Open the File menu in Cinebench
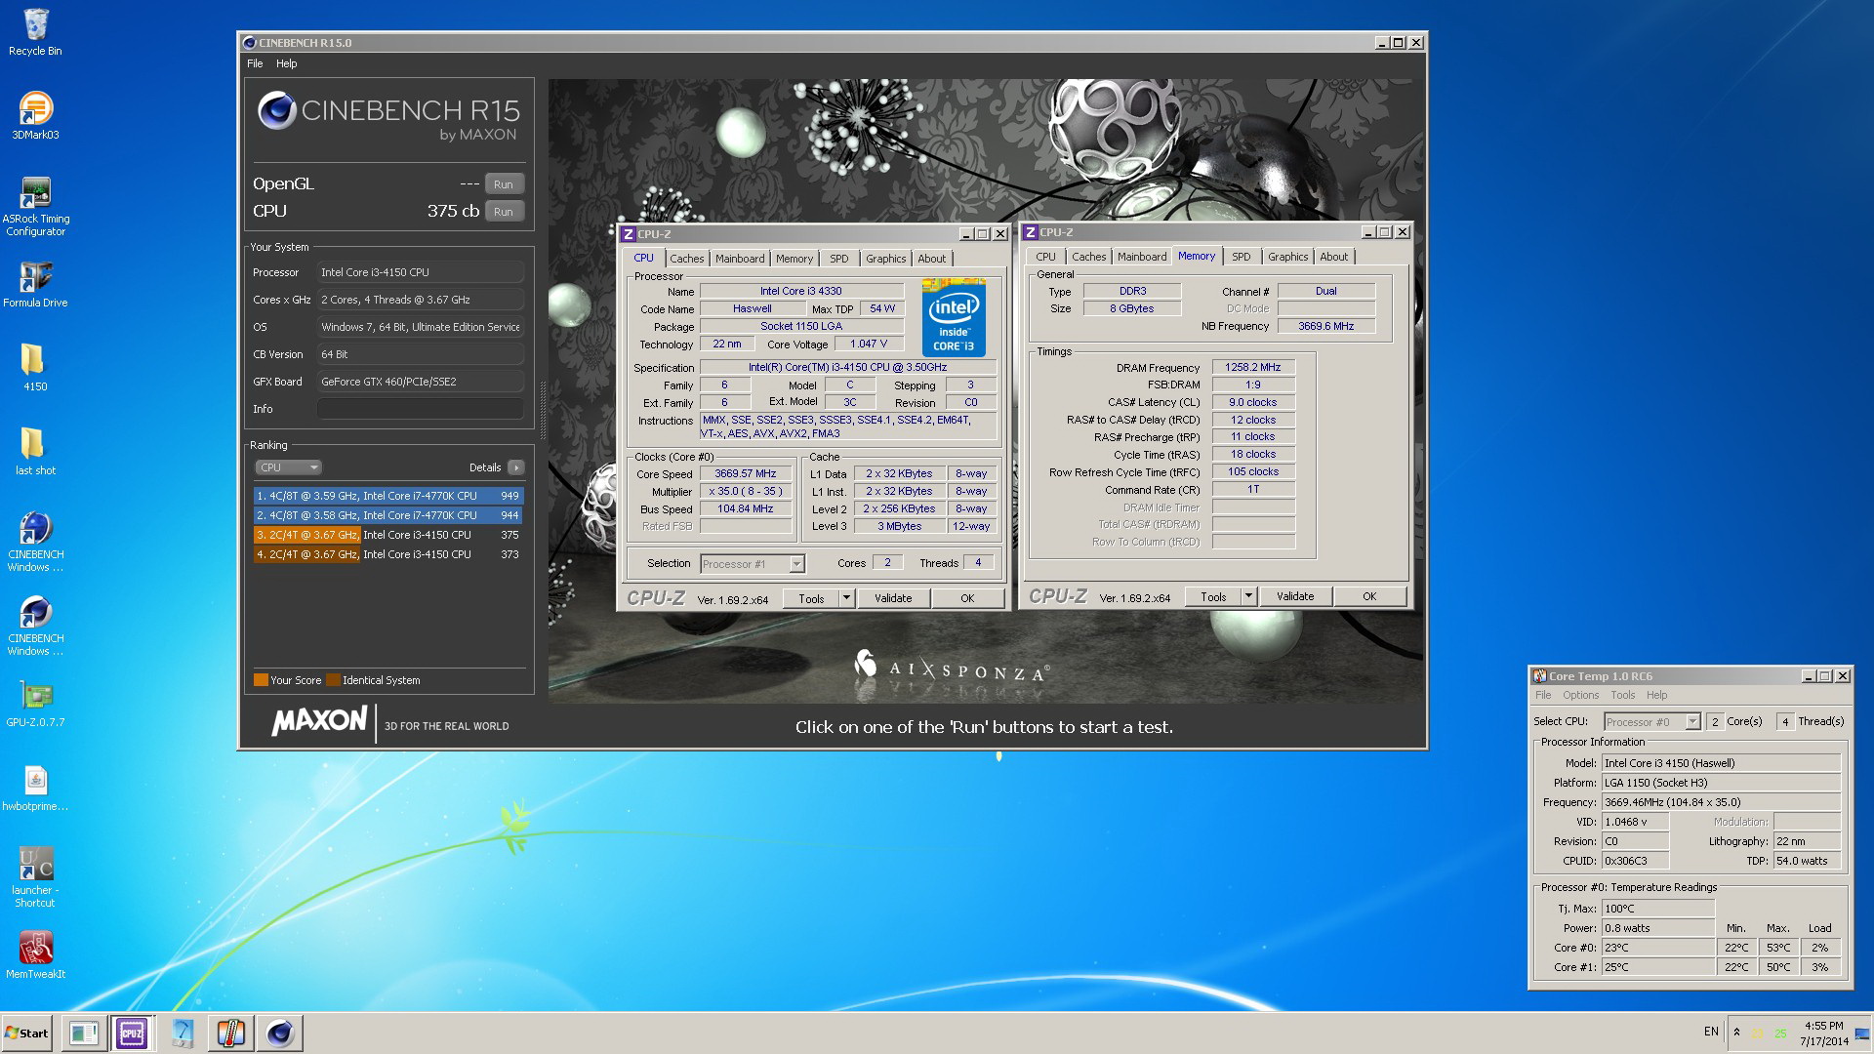The image size is (1874, 1054). [x=255, y=63]
